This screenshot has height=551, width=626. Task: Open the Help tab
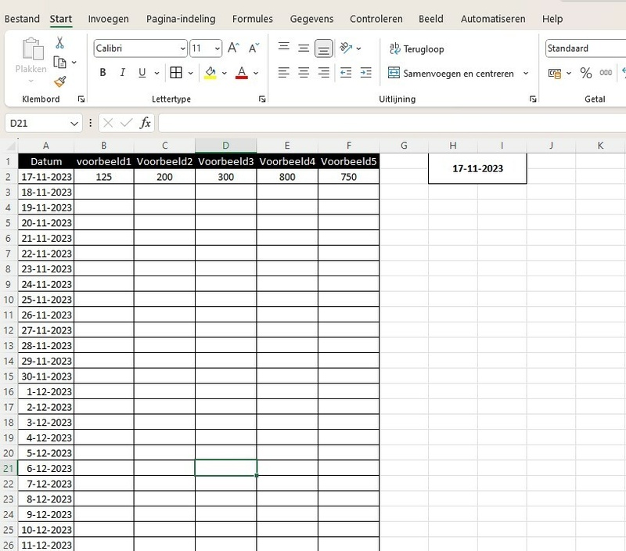[552, 19]
